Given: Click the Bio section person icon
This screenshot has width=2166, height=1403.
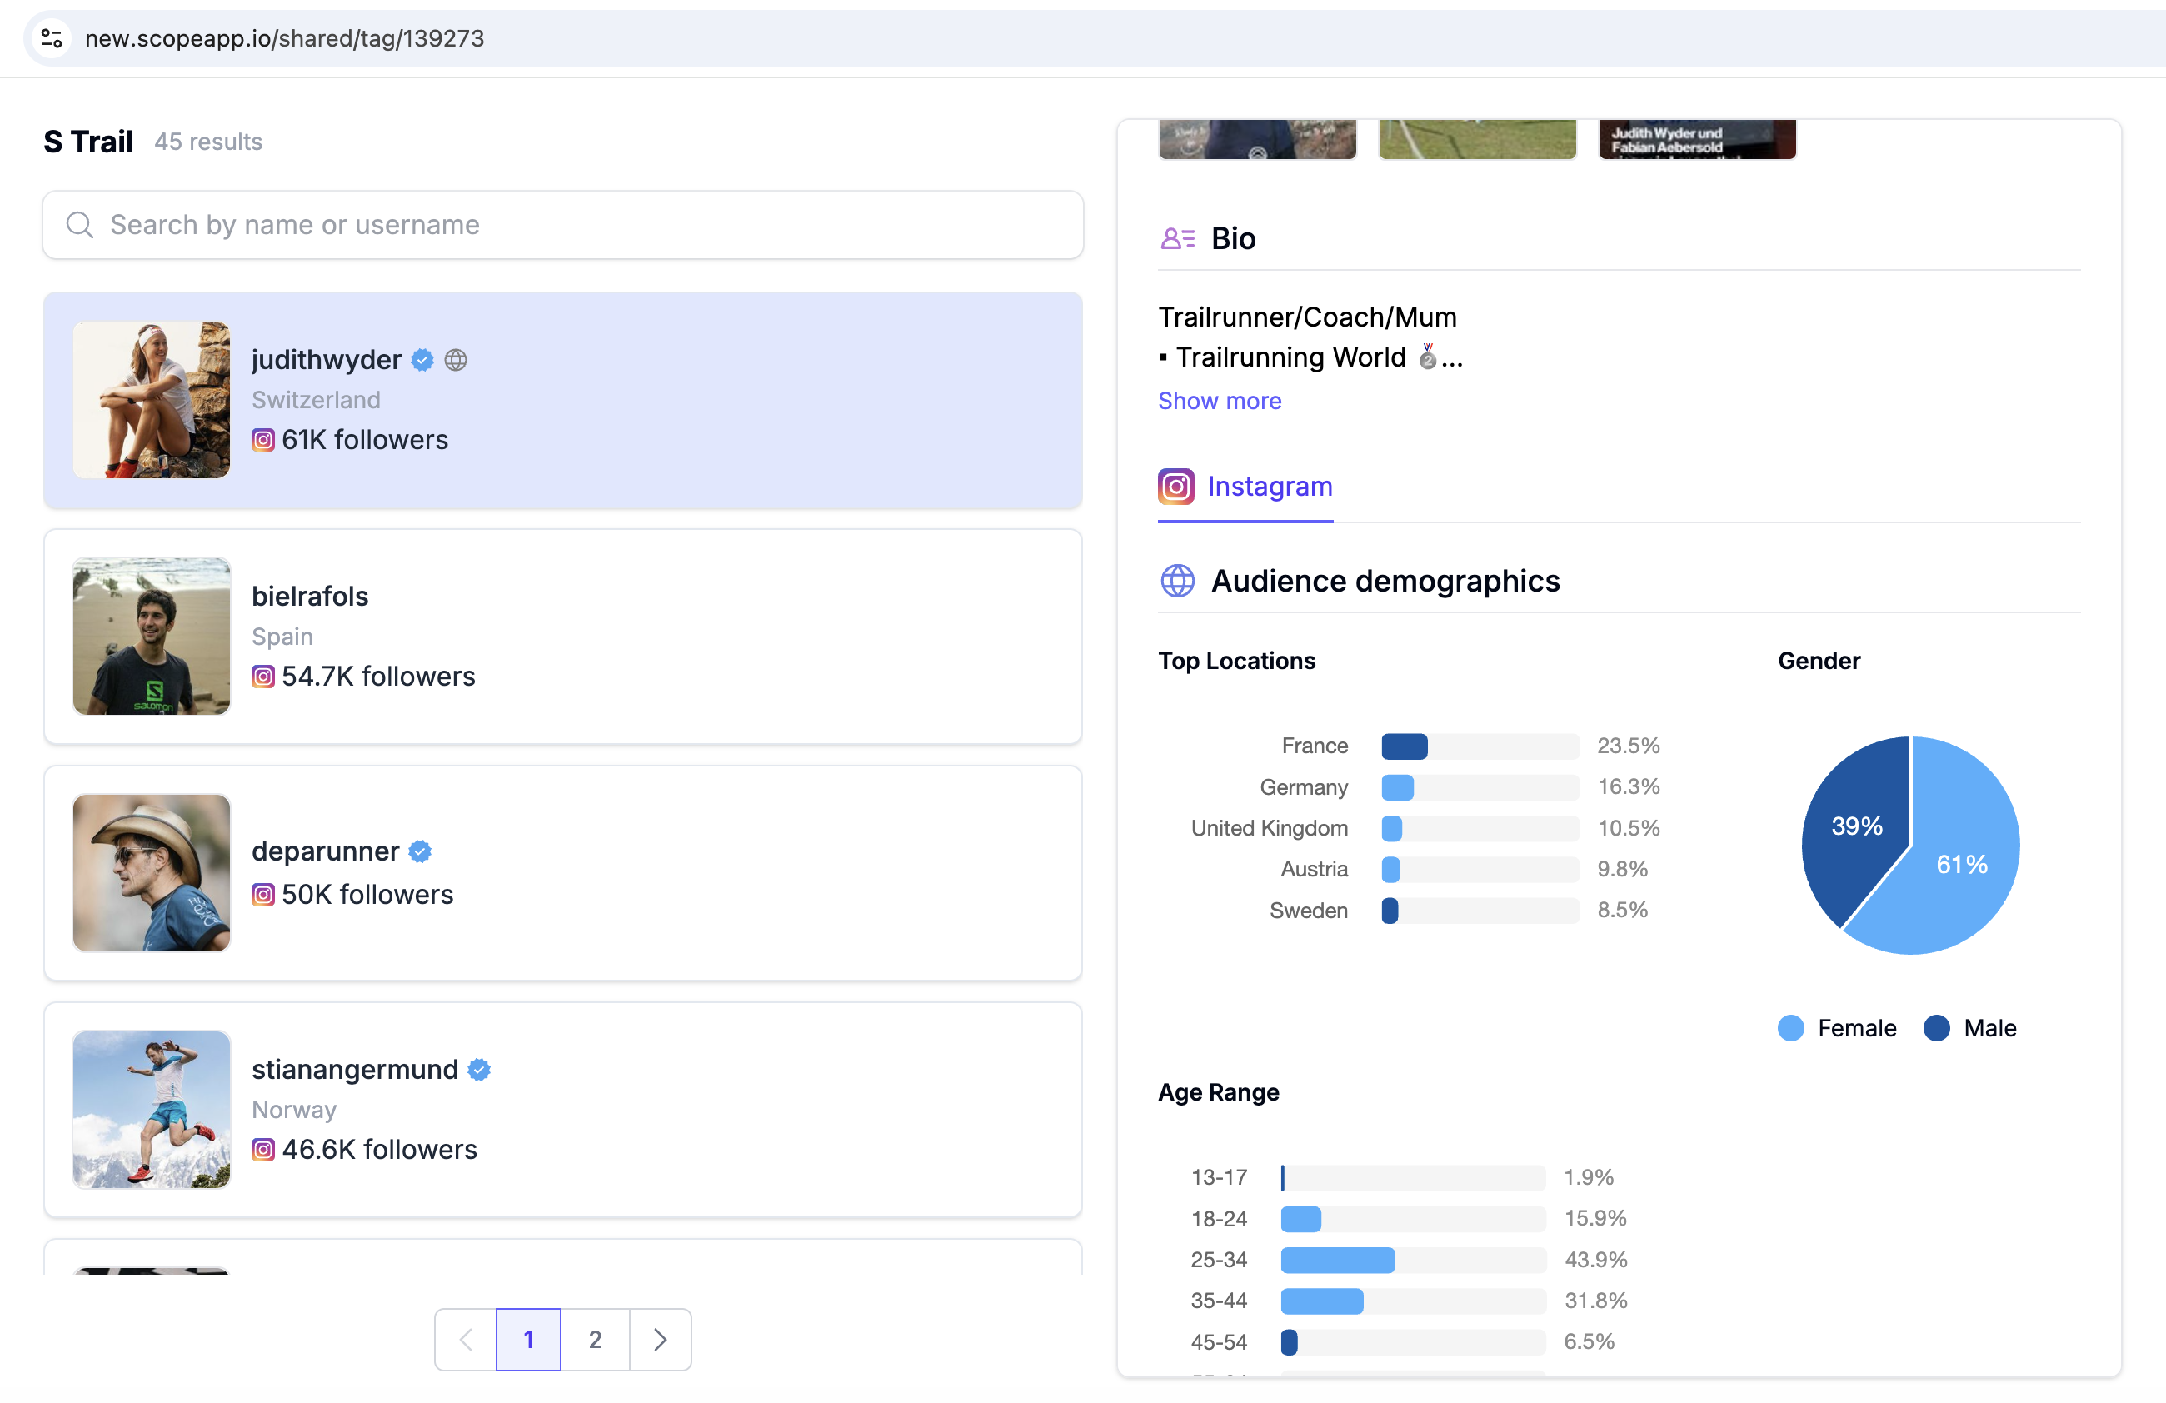Looking at the screenshot, I should pyautogui.click(x=1177, y=238).
